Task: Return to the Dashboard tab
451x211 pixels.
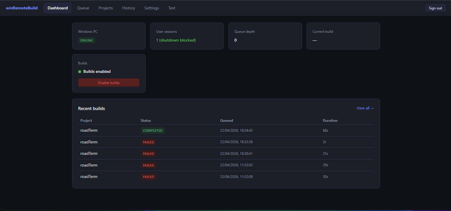Action: [57, 8]
